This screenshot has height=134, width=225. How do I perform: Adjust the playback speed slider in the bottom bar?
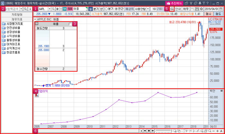click(x=164, y=131)
